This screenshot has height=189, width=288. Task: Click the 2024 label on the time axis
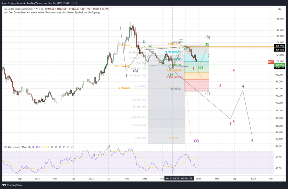click(x=199, y=179)
